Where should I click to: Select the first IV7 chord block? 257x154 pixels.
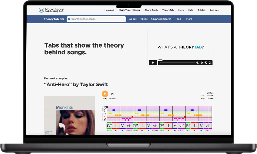pyautogui.click(x=109, y=126)
